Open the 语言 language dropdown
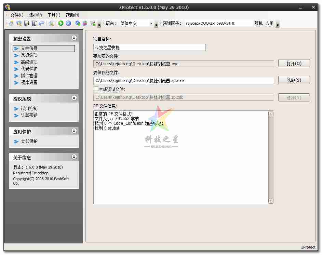 [151, 24]
